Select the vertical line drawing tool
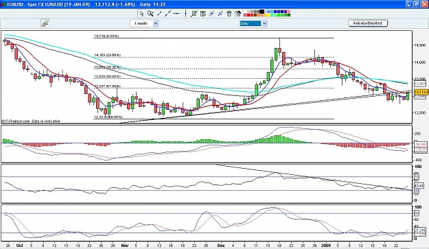 pyautogui.click(x=185, y=14)
